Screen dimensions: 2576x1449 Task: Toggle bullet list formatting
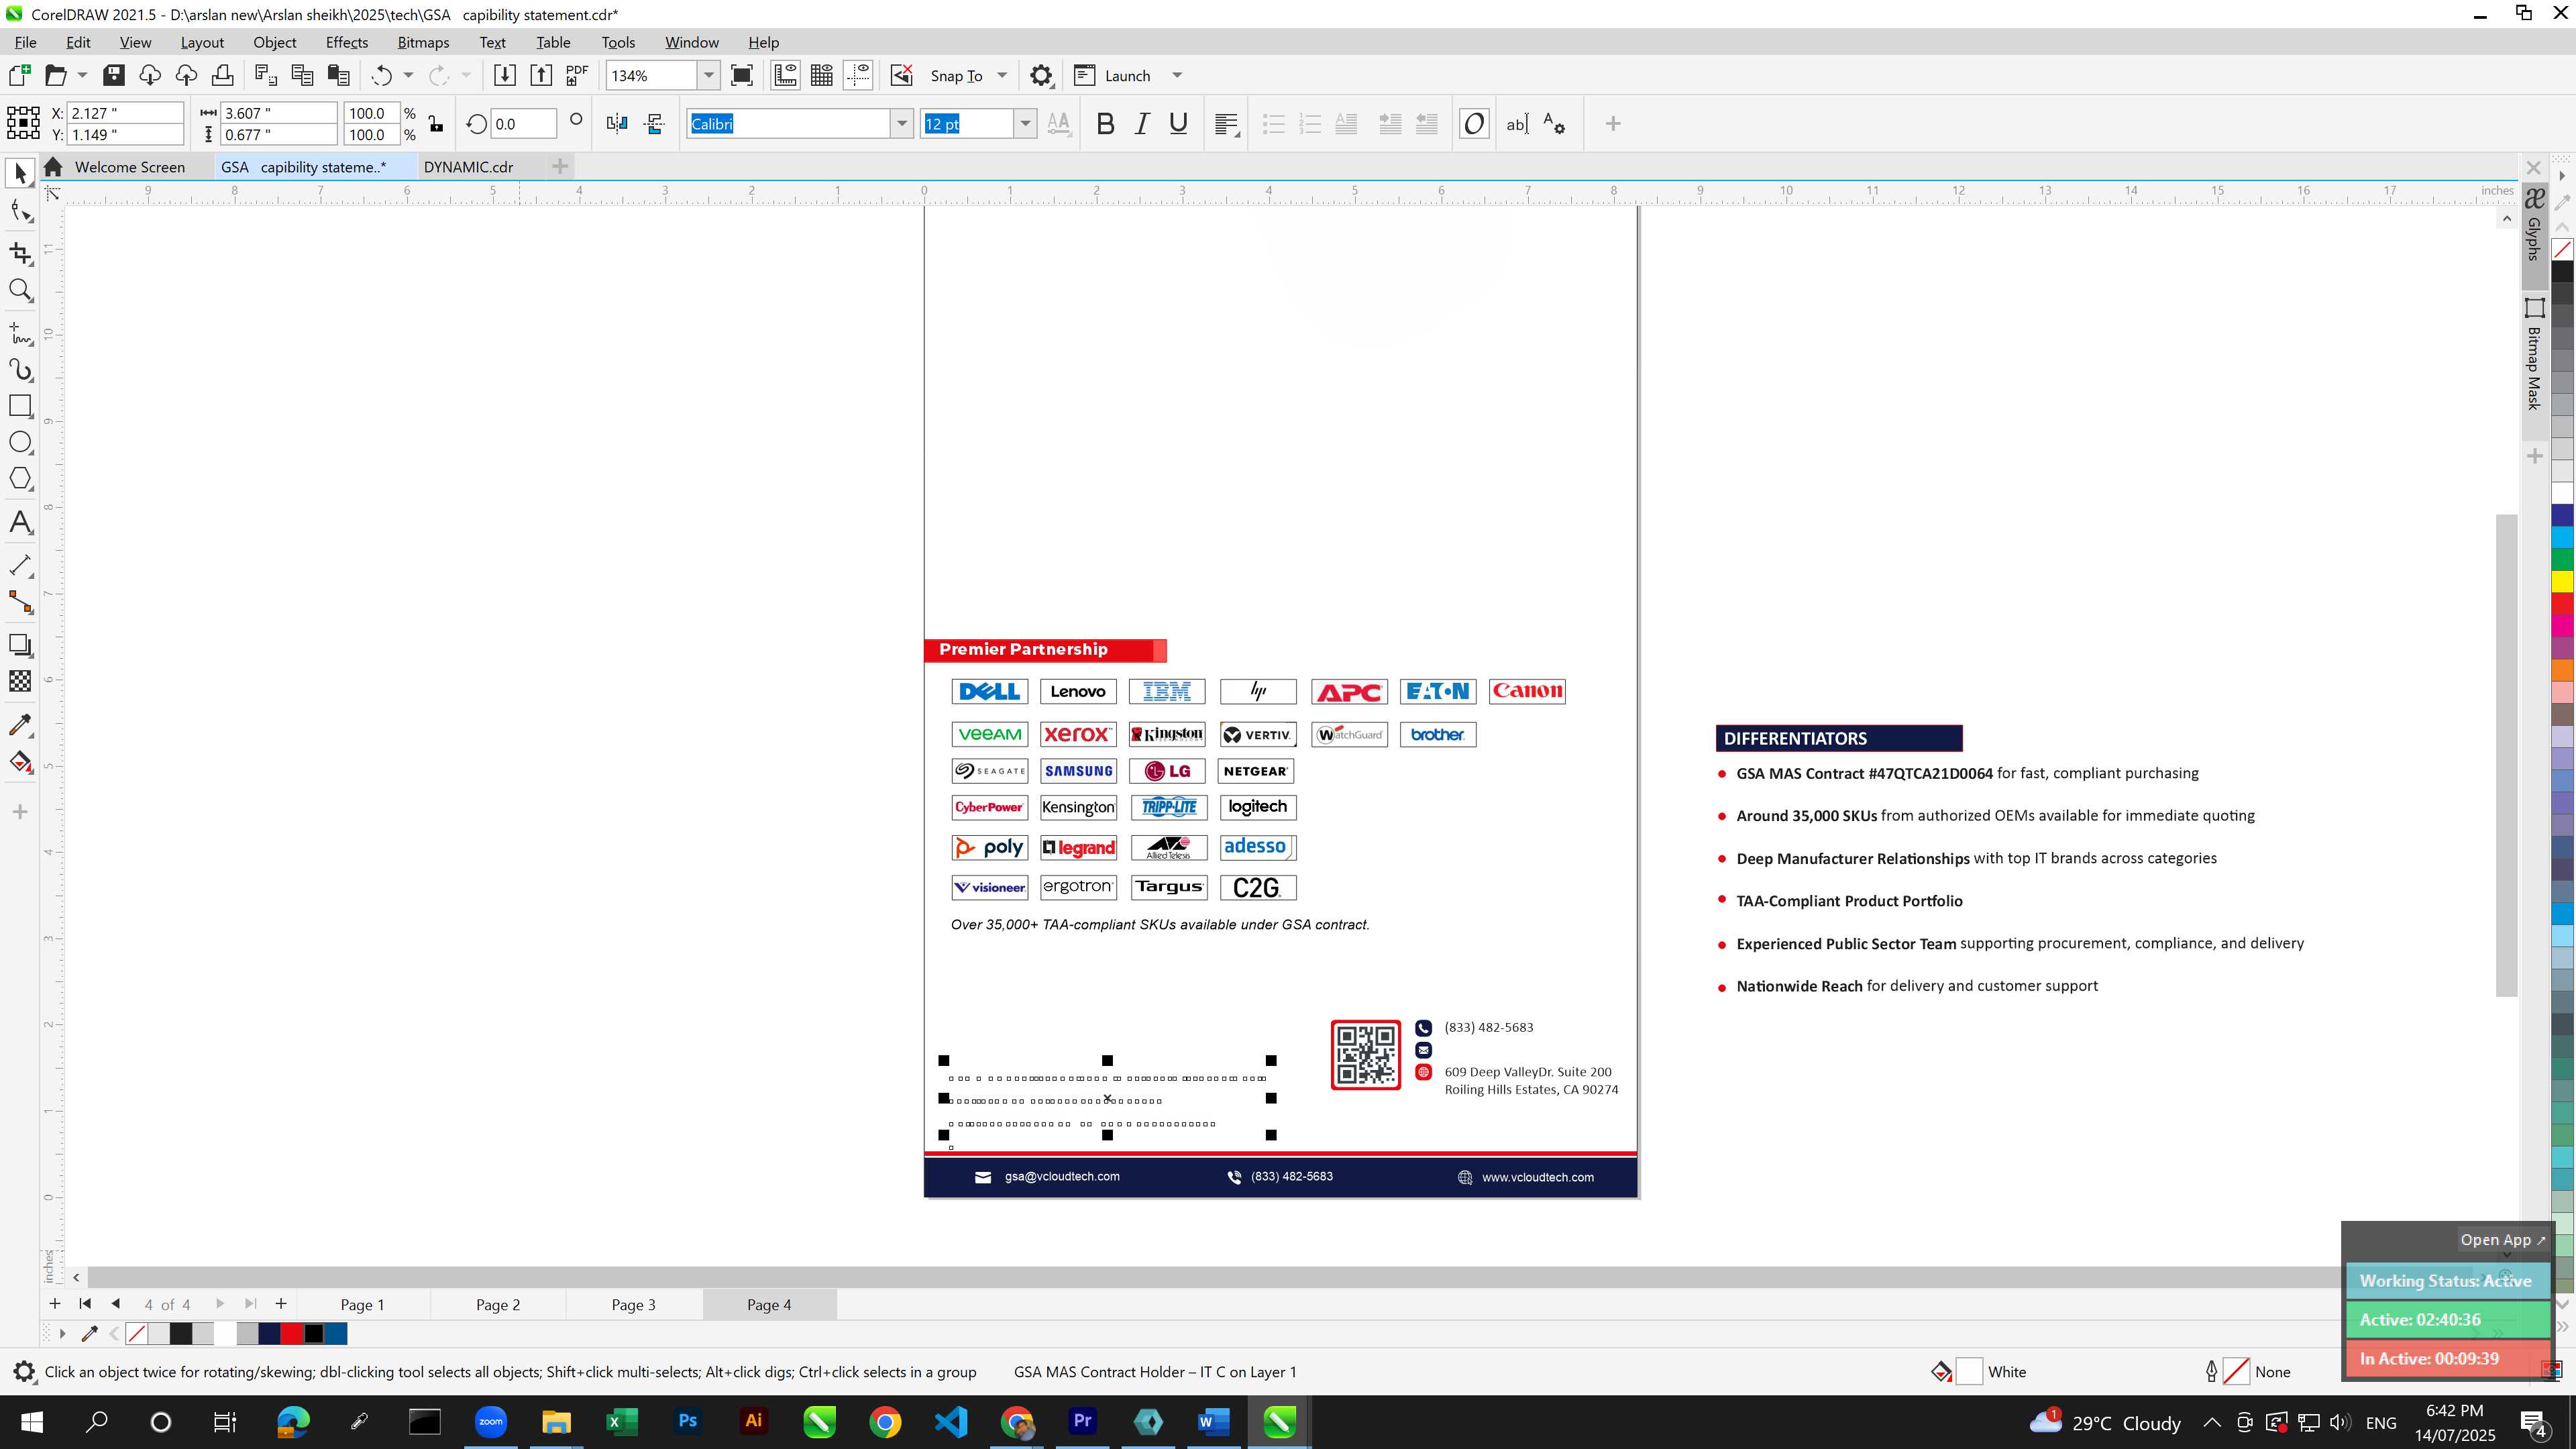pyautogui.click(x=1273, y=124)
